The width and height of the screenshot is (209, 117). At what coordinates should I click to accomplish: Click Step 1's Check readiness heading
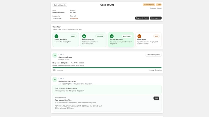[x=65, y=57]
